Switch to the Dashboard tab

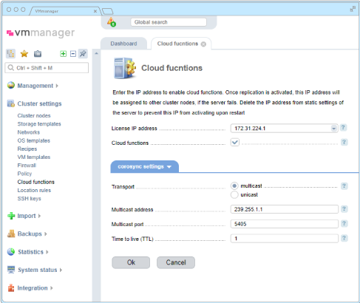(123, 44)
